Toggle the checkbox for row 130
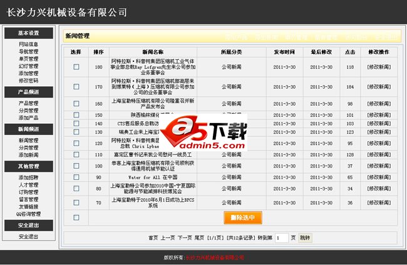Viewport: 407px width, 265px height. coord(76,132)
